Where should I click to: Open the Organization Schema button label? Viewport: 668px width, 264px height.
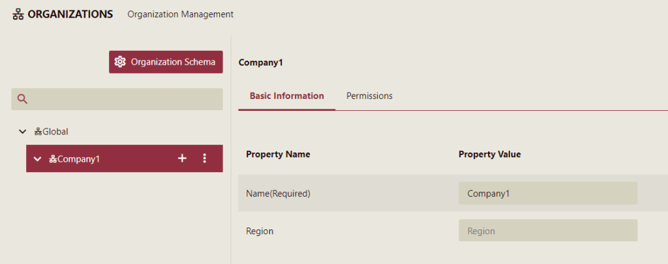point(173,62)
